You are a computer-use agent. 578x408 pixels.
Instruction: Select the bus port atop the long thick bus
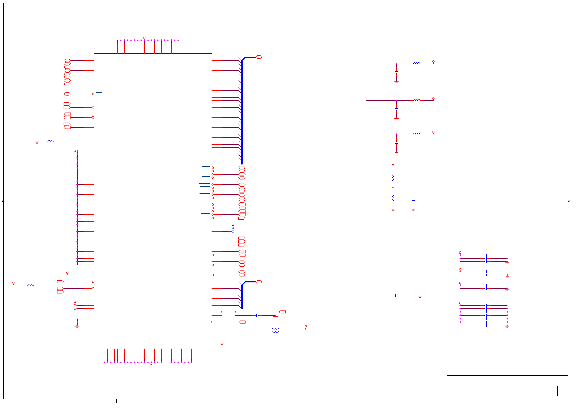tap(259, 57)
